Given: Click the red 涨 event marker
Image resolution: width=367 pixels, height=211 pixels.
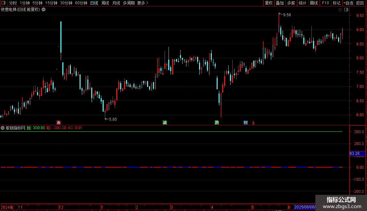Looking at the screenshot, I should 58,123.
